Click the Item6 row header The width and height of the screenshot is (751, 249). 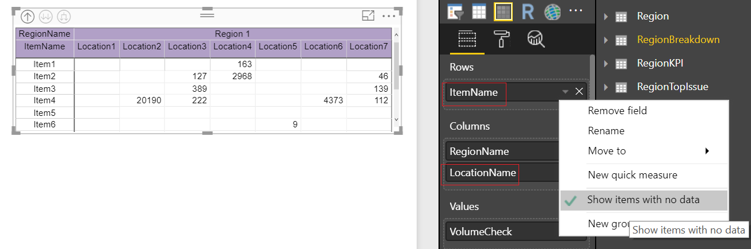[45, 124]
